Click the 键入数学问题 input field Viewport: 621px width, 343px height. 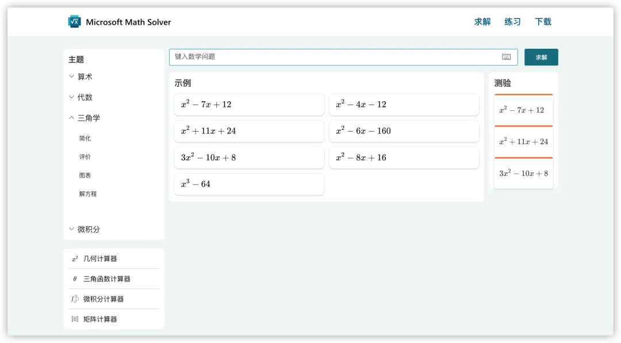[x=333, y=57]
